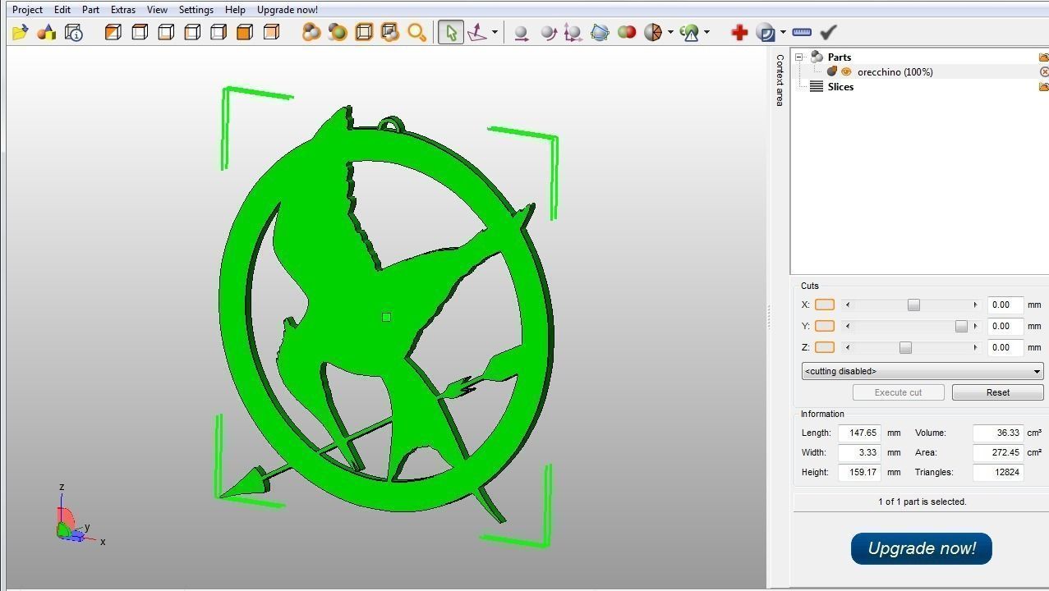Toggle orecchino visibility eye icon

(x=846, y=71)
